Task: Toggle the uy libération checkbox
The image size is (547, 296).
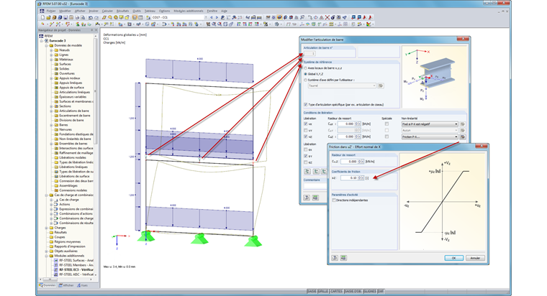Action: 306,130
